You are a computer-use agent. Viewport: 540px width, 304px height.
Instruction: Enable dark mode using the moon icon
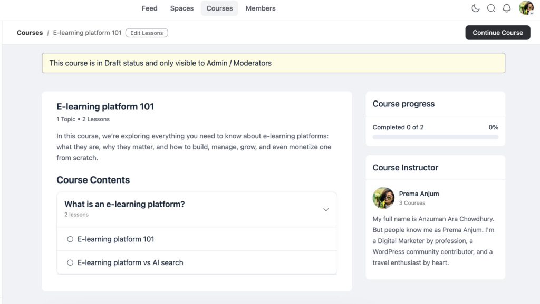475,8
